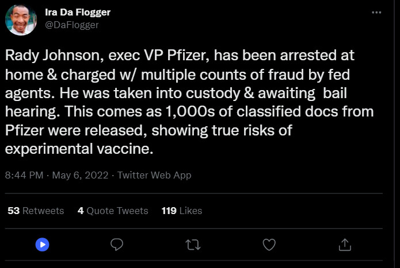View the 53 Retweets list
The image size is (400, 268).
click(36, 211)
